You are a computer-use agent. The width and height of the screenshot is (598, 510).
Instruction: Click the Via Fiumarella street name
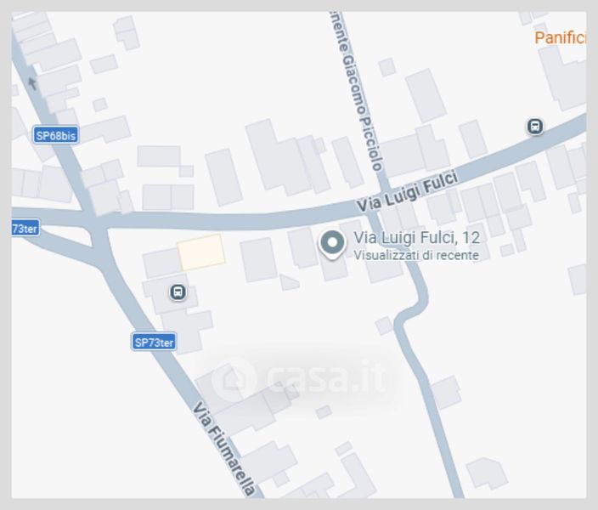coord(223,449)
